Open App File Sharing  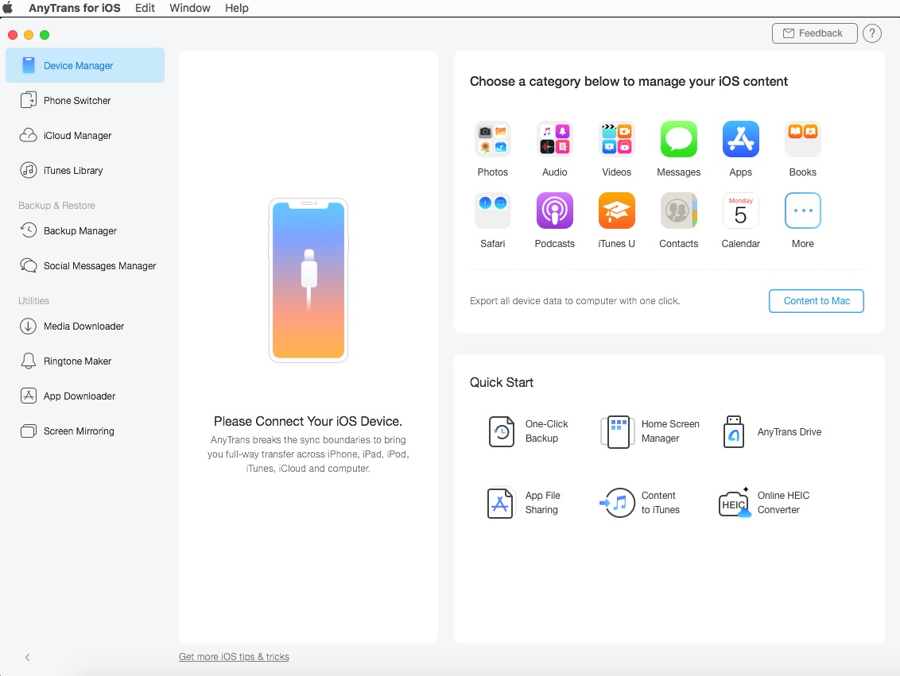tap(523, 503)
